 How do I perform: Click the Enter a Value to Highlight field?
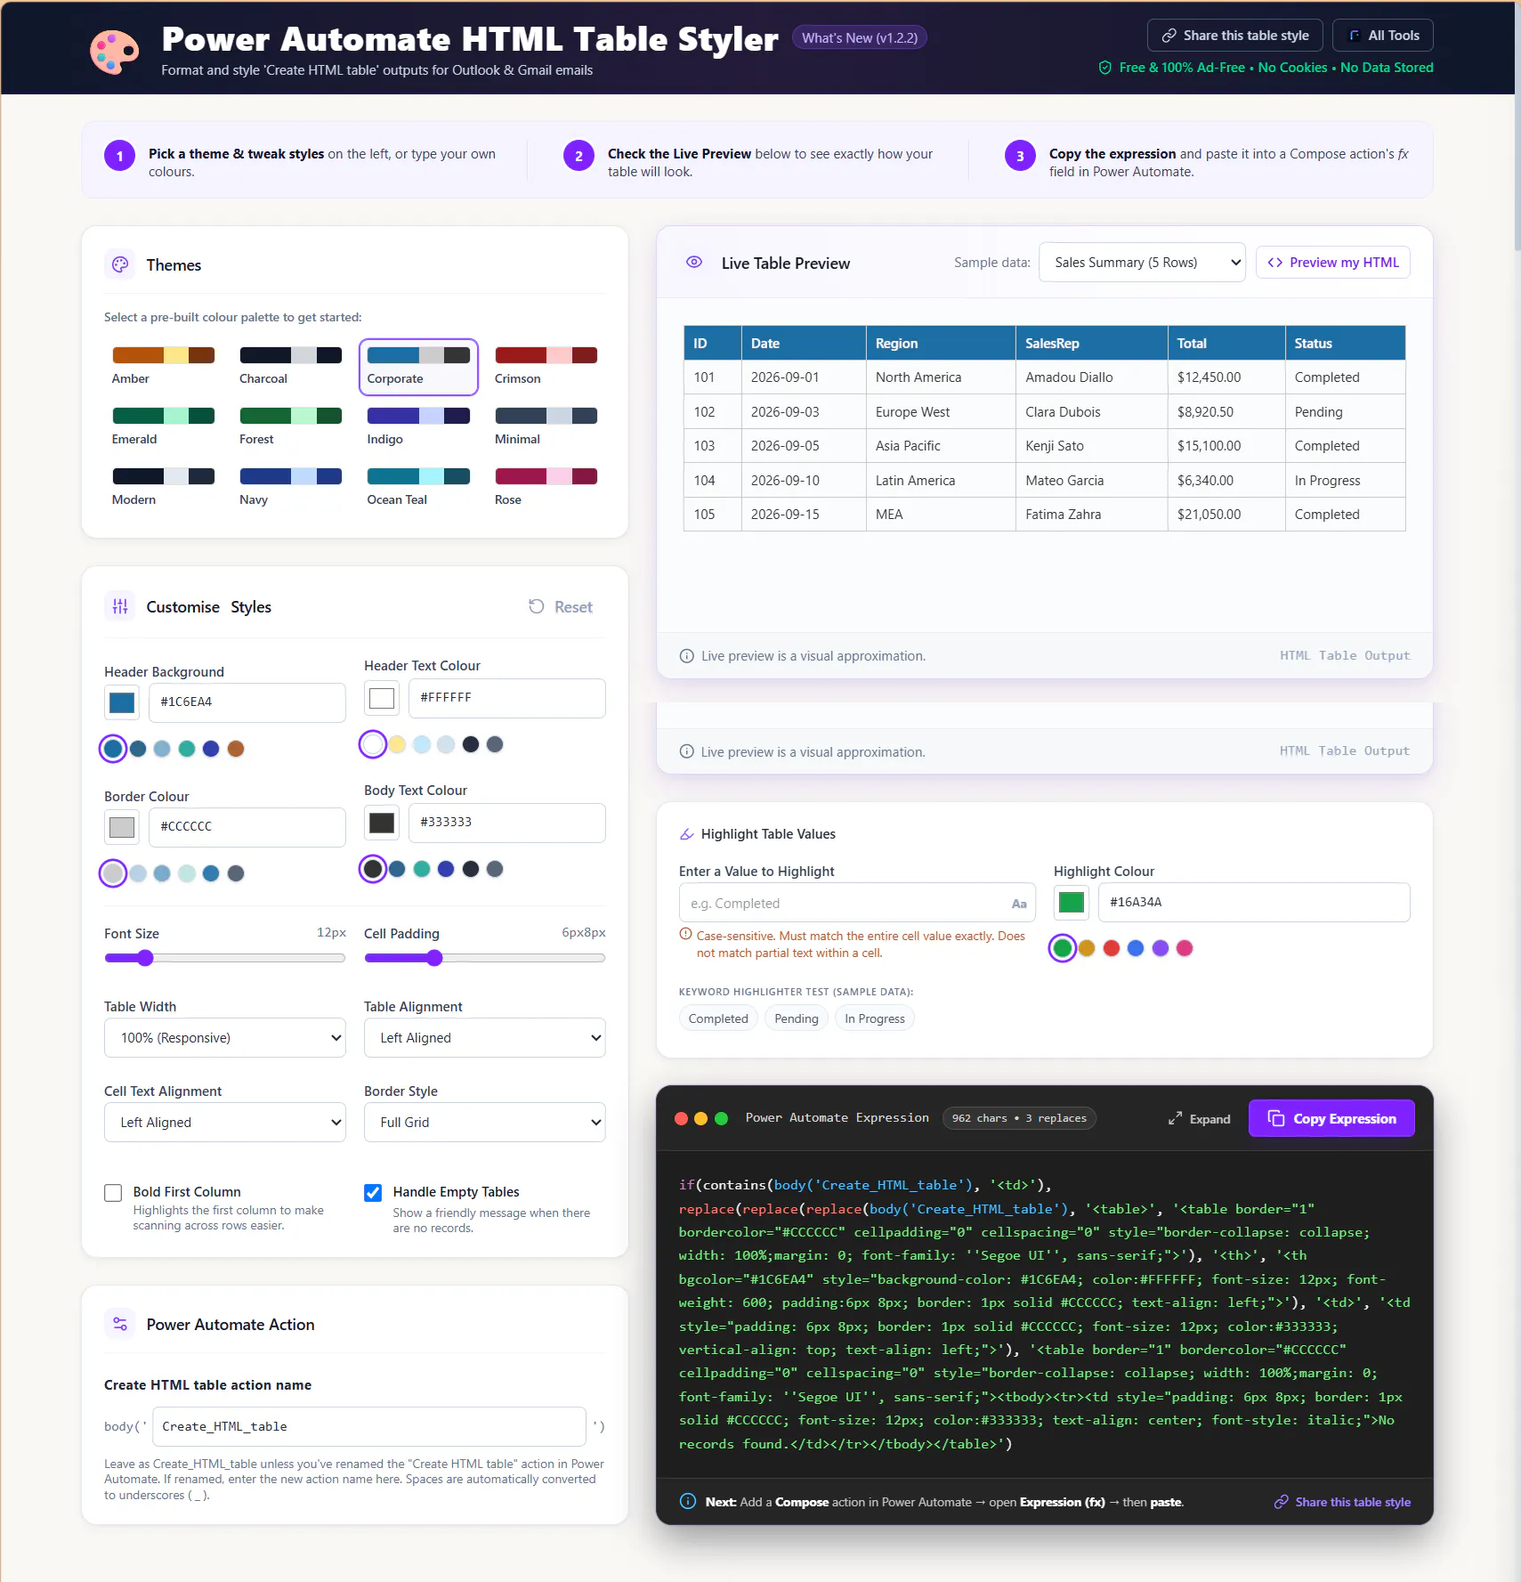858,903
